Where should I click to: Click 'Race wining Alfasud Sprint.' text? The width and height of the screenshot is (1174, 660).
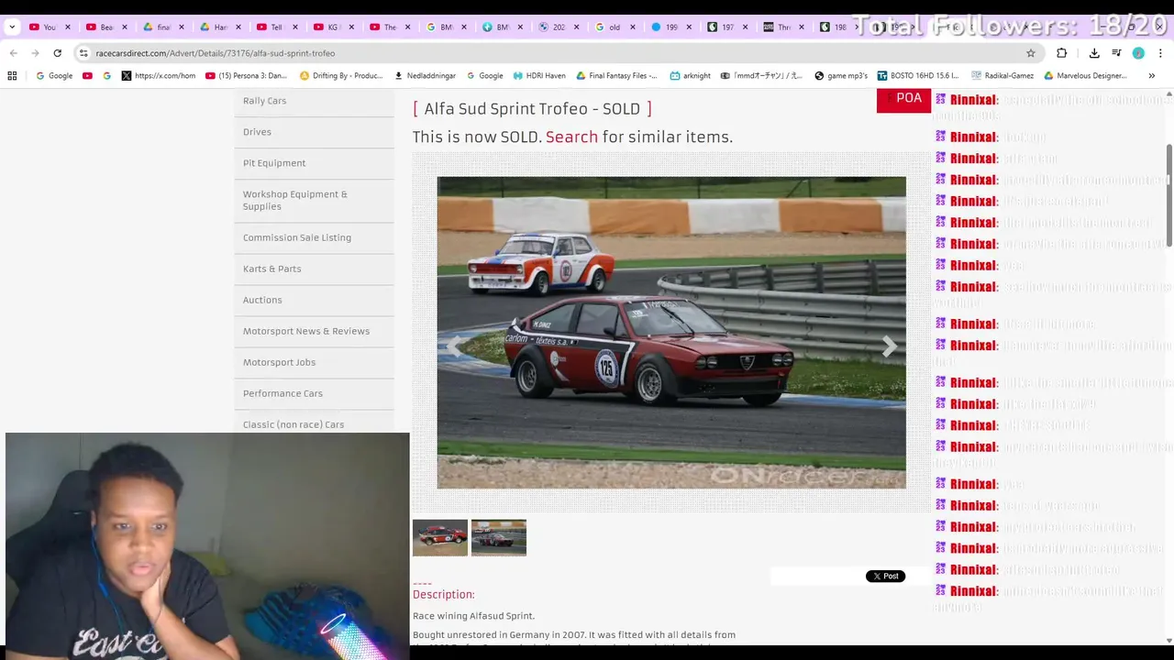tap(473, 616)
